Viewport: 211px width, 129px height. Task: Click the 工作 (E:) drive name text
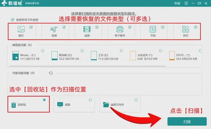[x=103, y=55]
